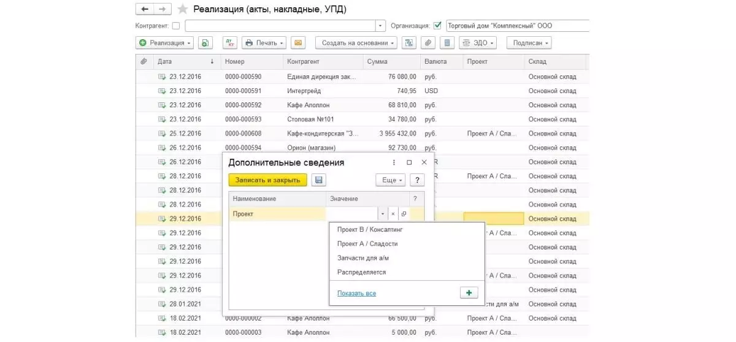Click the Контрагент filter input field

pos(280,26)
